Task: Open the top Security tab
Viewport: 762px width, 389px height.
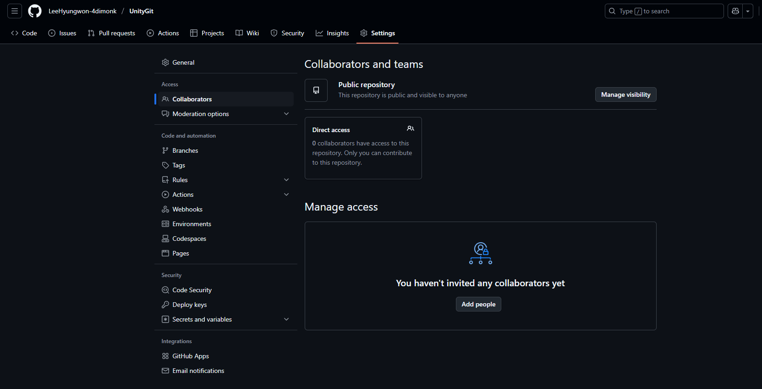Action: [287, 33]
